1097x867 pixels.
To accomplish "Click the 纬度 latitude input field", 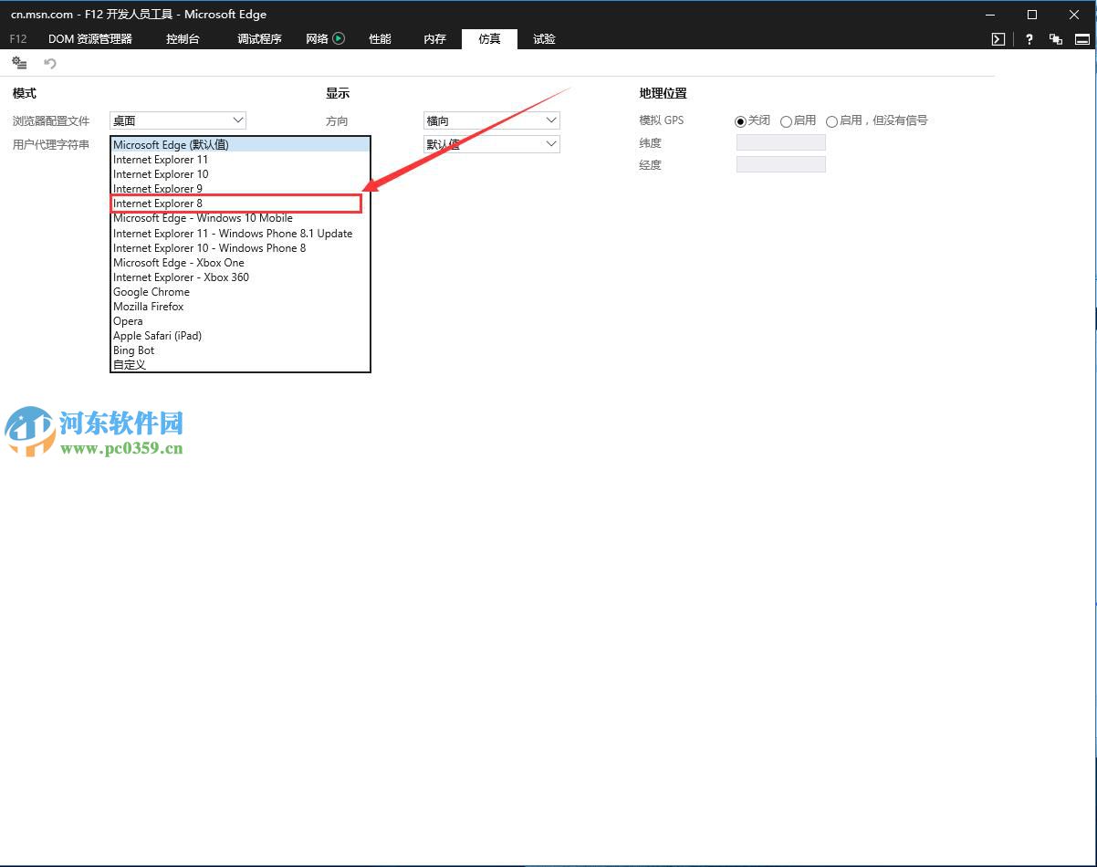I will point(780,142).
